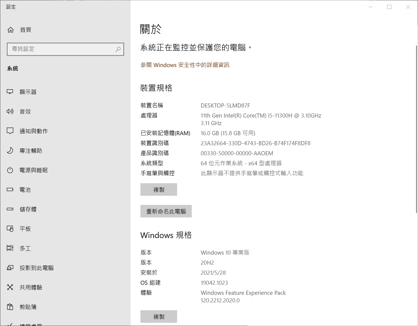Go to Projecting to this PC (投影到此電腦)
418x326 pixels.
coord(36,268)
